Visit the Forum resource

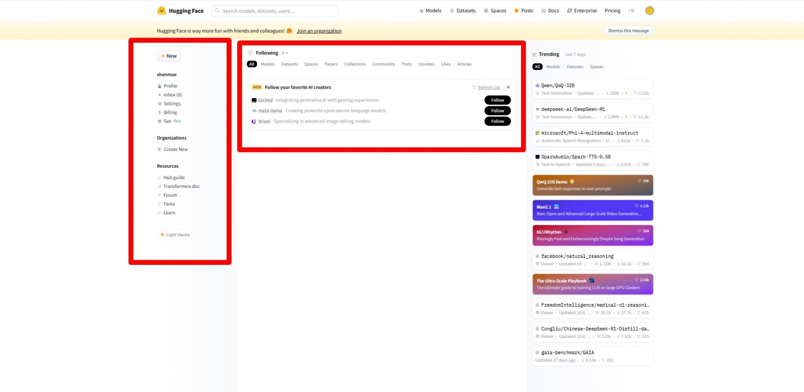pyautogui.click(x=167, y=195)
